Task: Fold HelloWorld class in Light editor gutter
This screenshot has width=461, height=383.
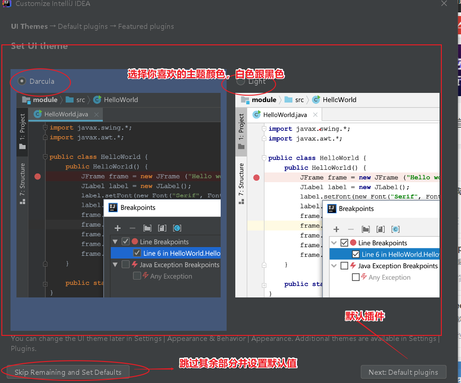Action: pyautogui.click(x=264, y=158)
